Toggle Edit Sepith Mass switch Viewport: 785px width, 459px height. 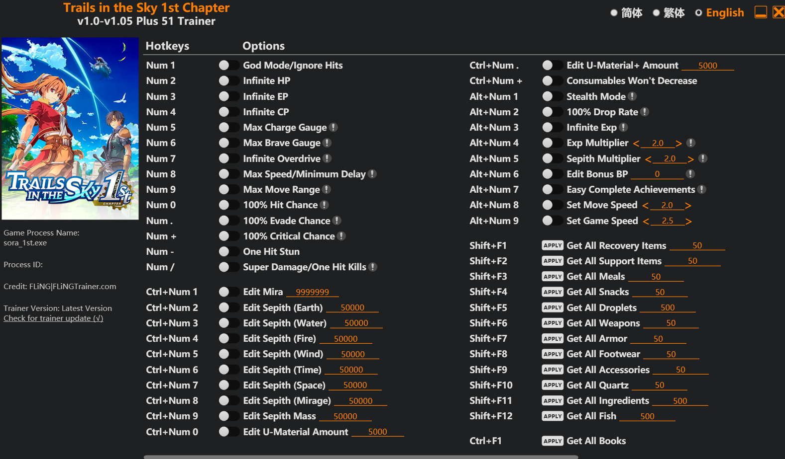point(229,416)
